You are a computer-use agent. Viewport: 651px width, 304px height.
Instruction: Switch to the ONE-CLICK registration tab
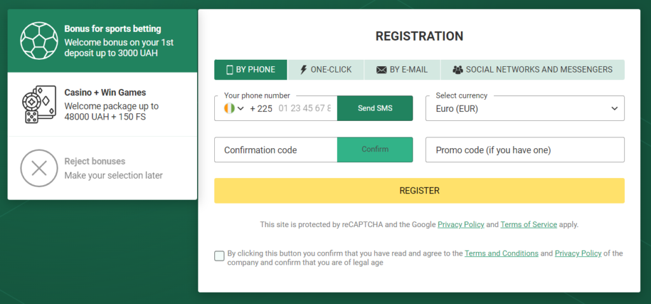pyautogui.click(x=325, y=70)
